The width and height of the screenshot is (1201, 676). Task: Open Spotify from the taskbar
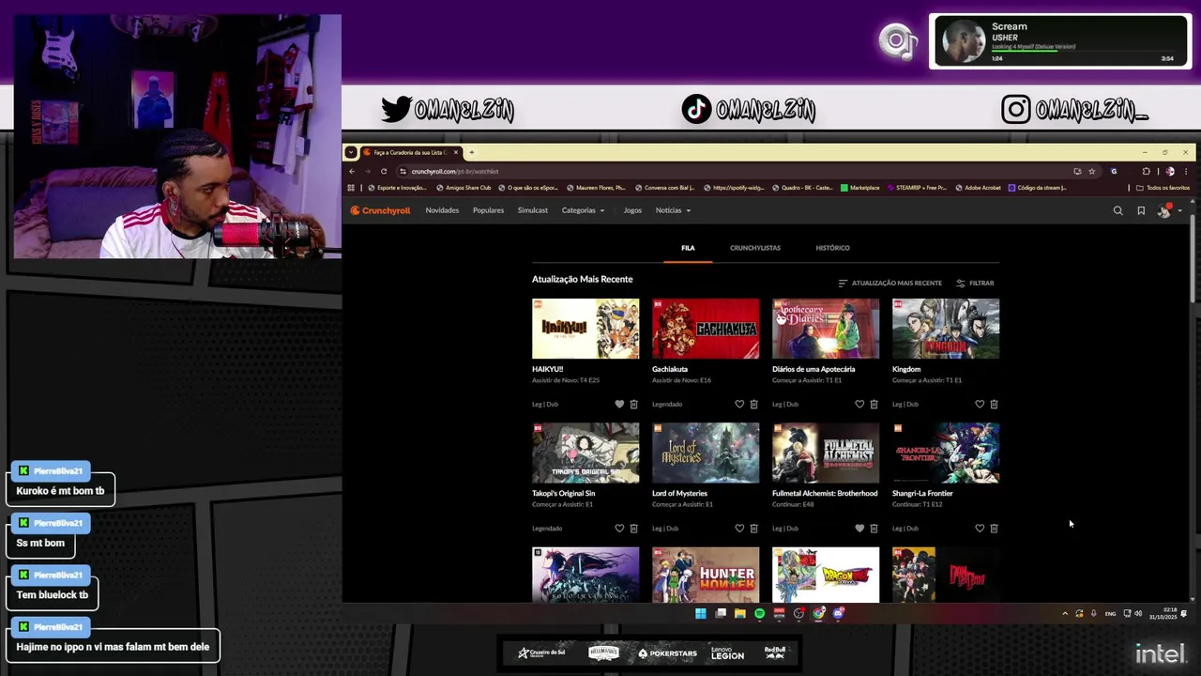pos(760,613)
